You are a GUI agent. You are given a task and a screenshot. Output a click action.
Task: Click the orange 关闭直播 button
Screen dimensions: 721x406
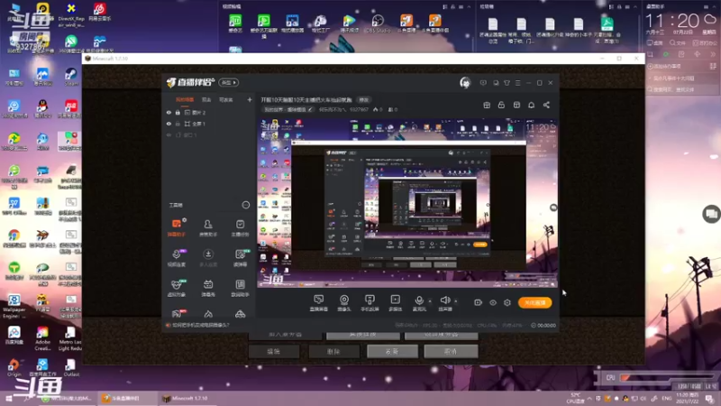click(x=534, y=302)
